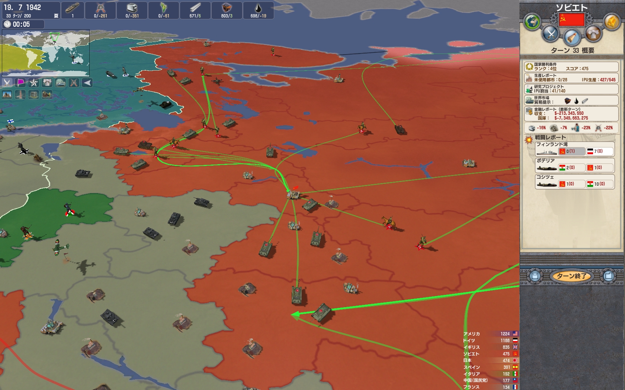Toggle the column capital map filter
Image resolution: width=625 pixels, height=390 pixels.
point(47,82)
